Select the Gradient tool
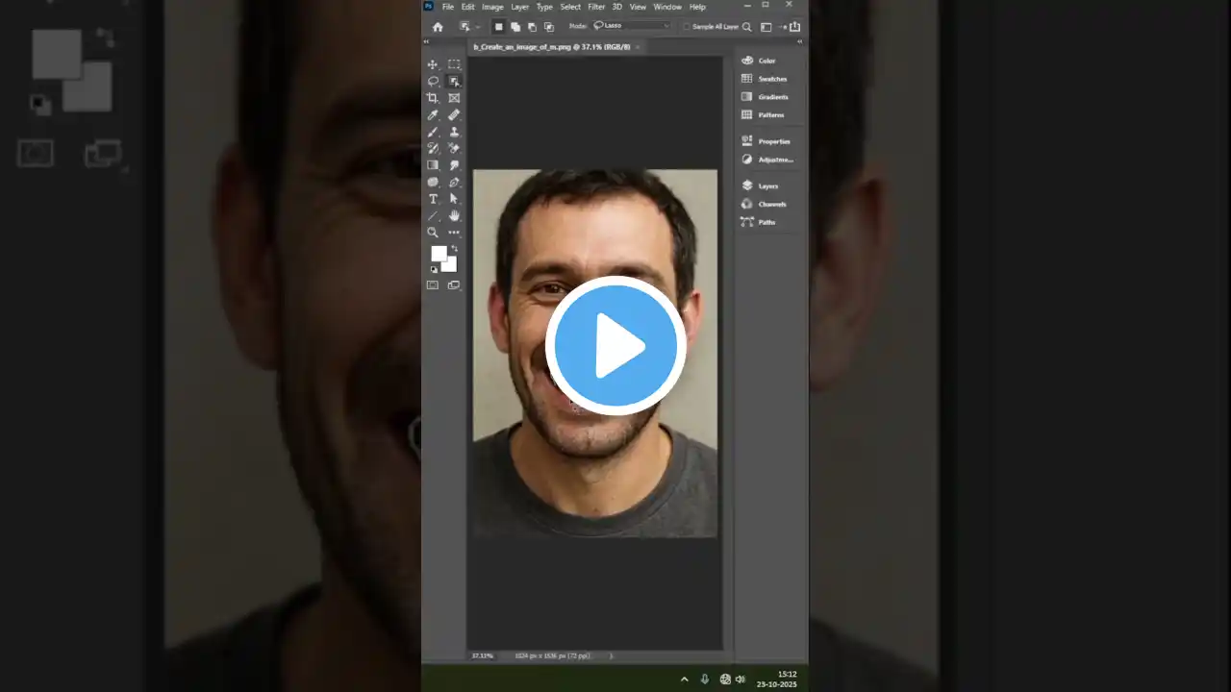This screenshot has height=692, width=1231. click(433, 165)
